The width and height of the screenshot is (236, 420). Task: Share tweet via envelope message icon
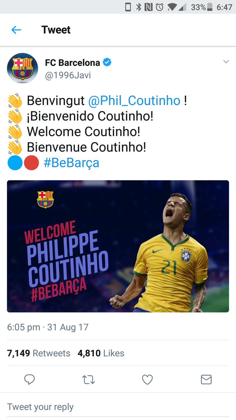(x=206, y=379)
